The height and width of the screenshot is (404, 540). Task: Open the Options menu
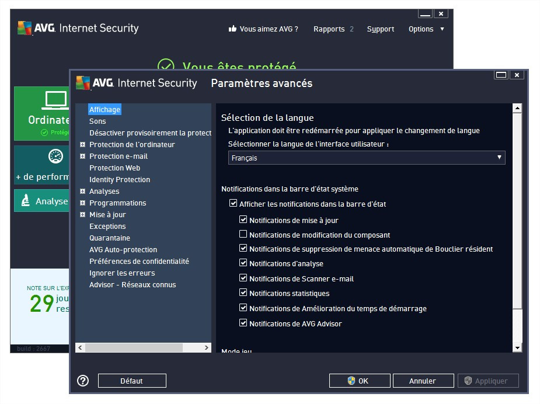coord(426,29)
